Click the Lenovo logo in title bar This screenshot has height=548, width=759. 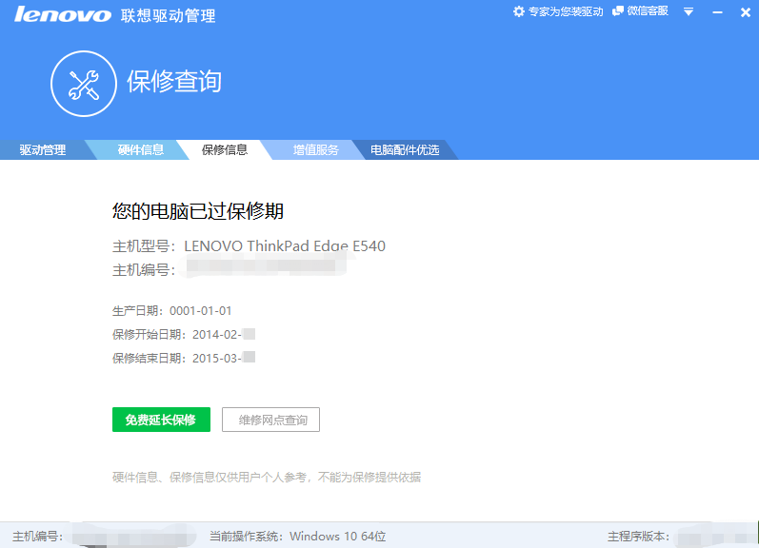pyautogui.click(x=63, y=14)
